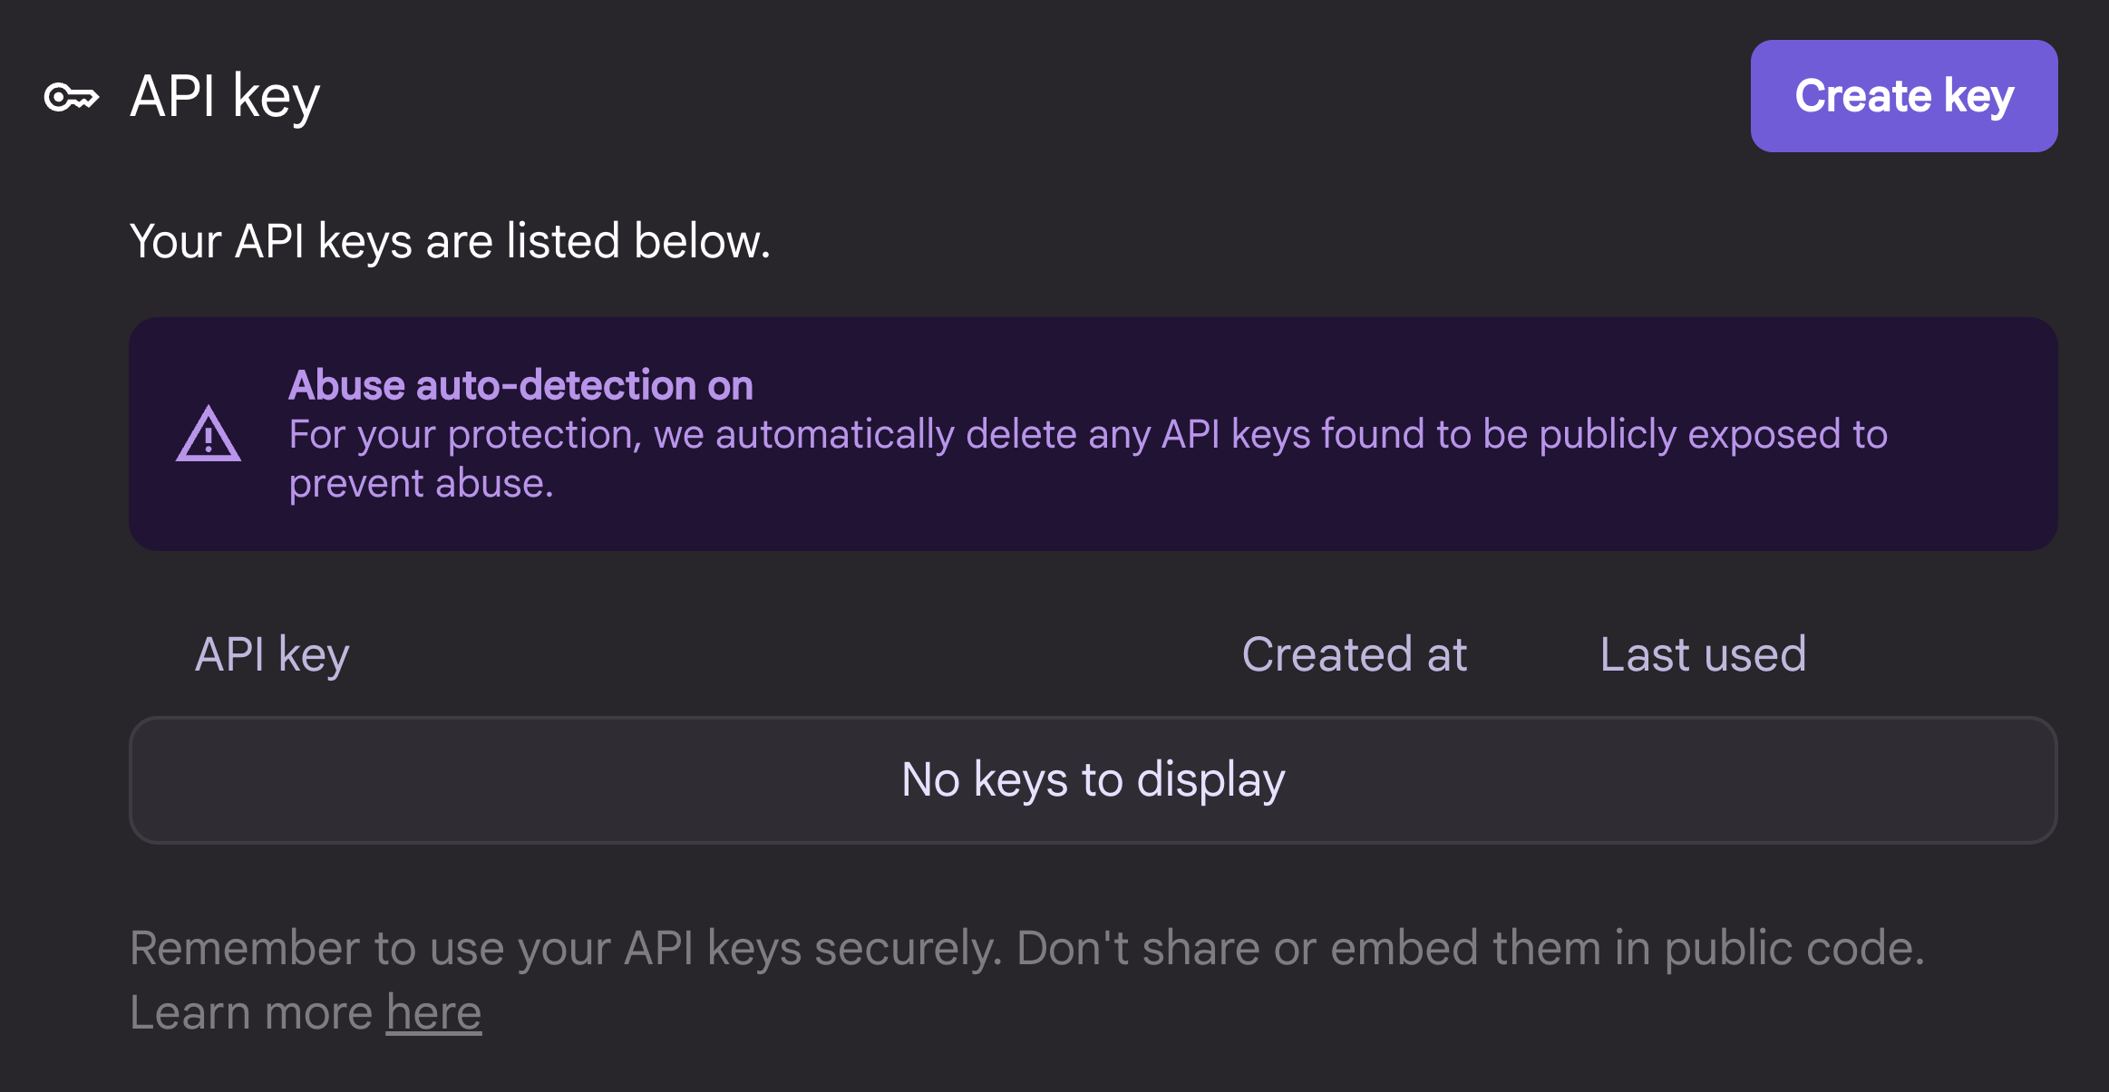Click the purple Create key label
Image resolution: width=2109 pixels, height=1092 pixels.
[x=1903, y=96]
